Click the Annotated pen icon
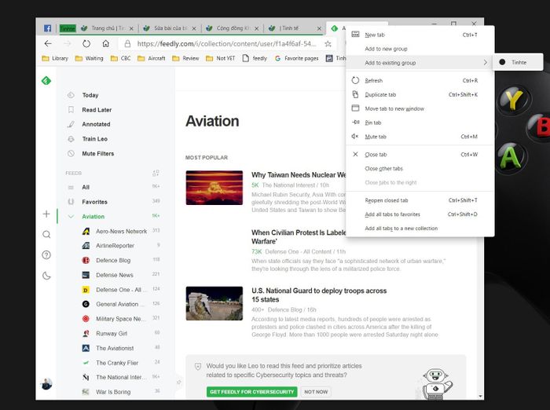 pyautogui.click(x=71, y=124)
